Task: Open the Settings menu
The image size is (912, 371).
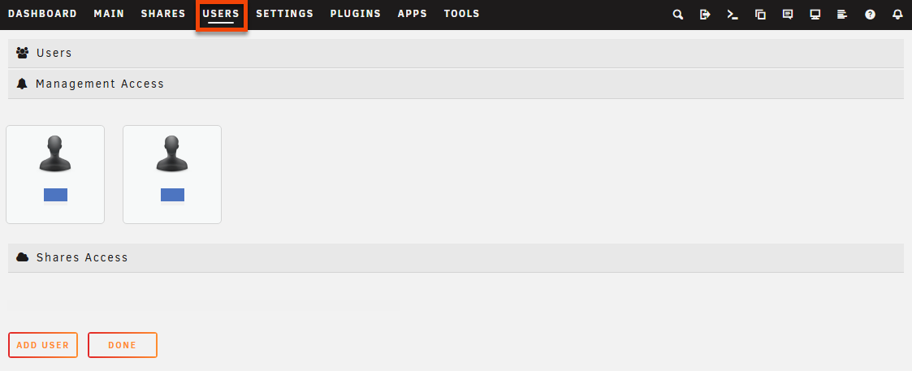Action: (284, 14)
